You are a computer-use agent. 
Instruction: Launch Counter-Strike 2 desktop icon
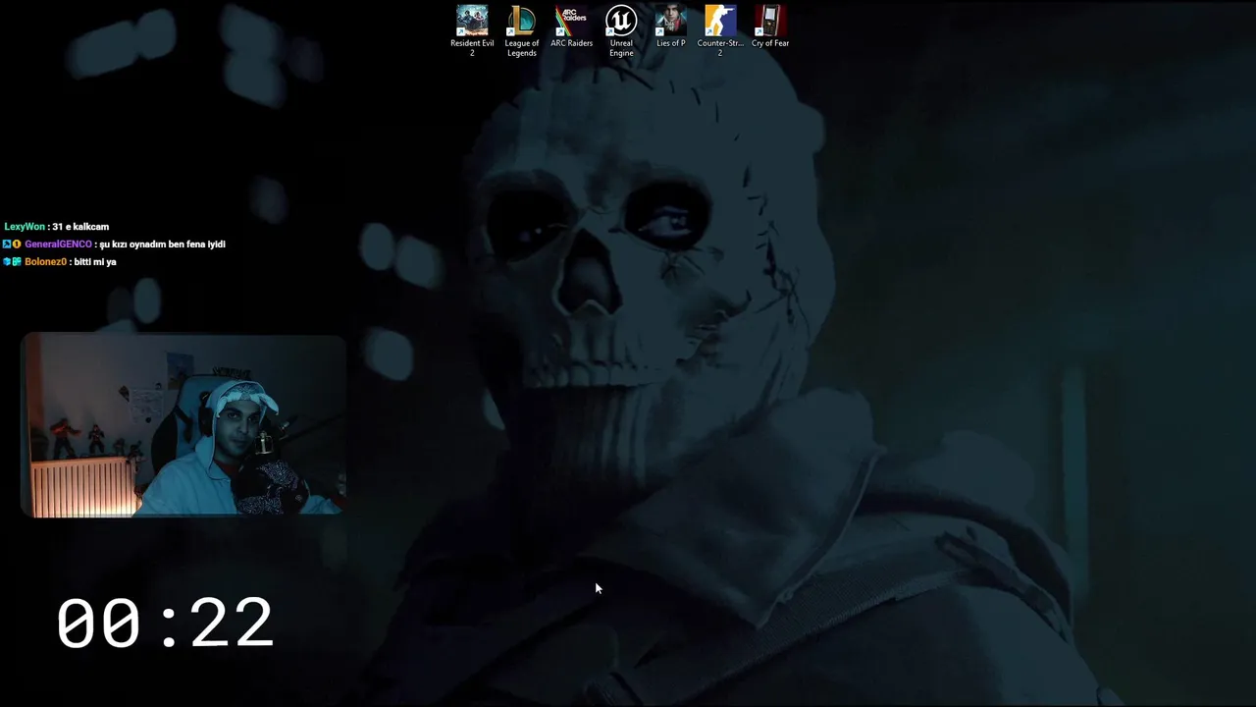click(x=720, y=30)
